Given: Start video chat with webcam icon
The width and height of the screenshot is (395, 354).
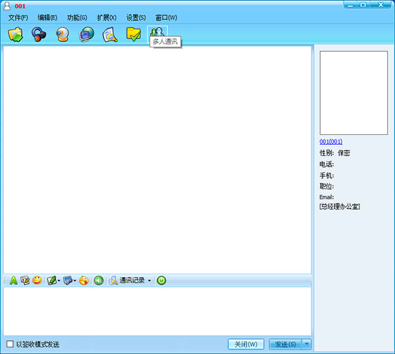Looking at the screenshot, I should click(x=63, y=34).
